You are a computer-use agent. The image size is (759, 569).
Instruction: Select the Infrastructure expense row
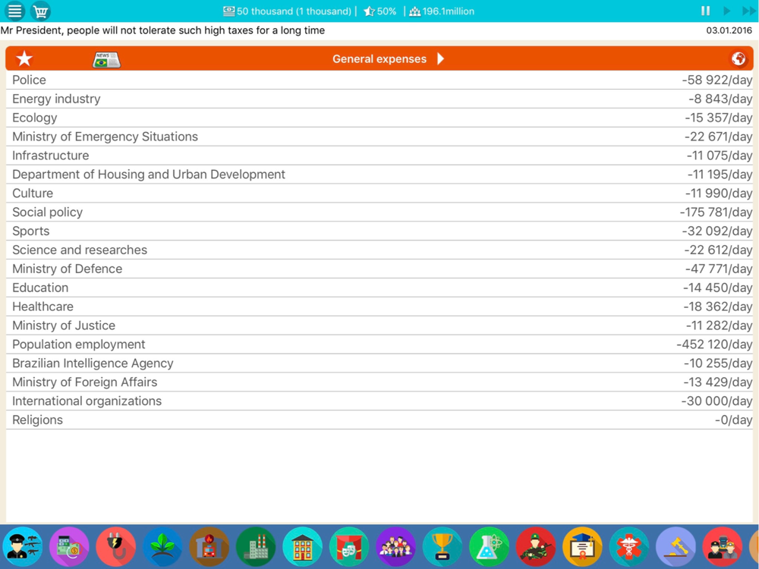[x=379, y=156]
